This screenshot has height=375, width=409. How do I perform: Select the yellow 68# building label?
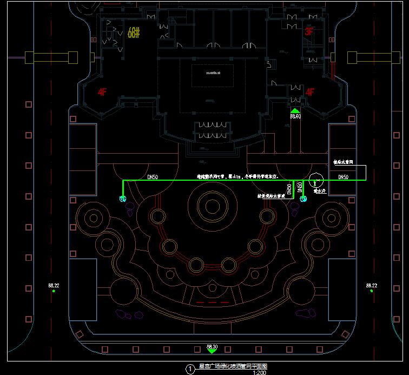[x=134, y=33]
